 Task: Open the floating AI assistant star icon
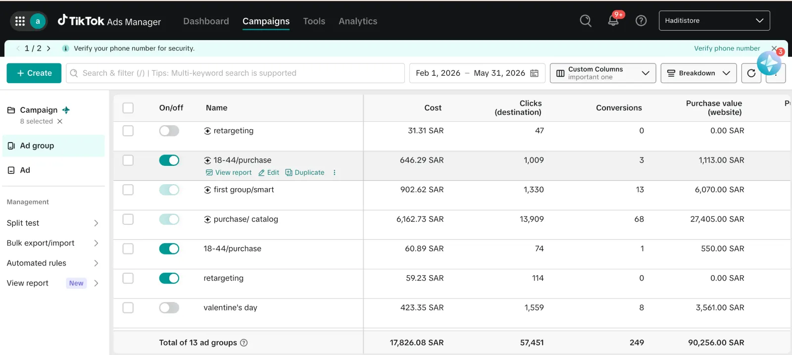coord(769,63)
